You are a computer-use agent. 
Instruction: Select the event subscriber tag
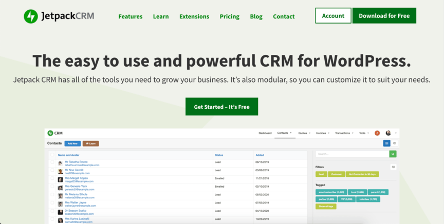[x=331, y=192]
